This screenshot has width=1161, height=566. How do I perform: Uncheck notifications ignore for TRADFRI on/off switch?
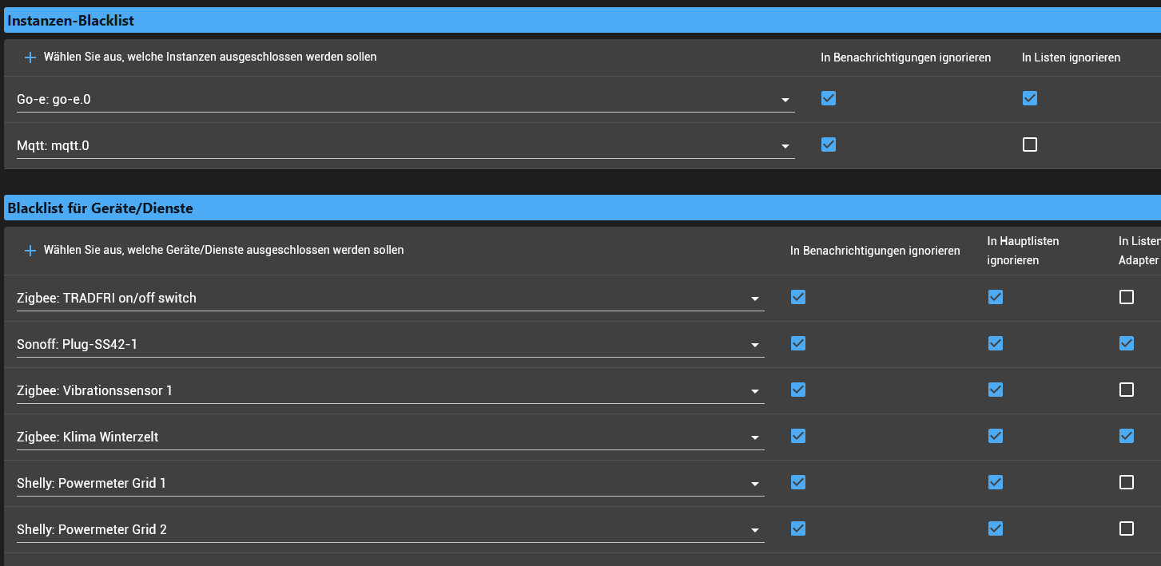click(x=798, y=297)
